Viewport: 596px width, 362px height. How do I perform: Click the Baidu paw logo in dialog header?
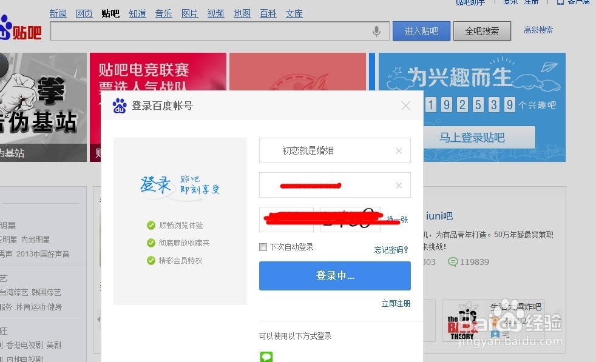coord(120,106)
